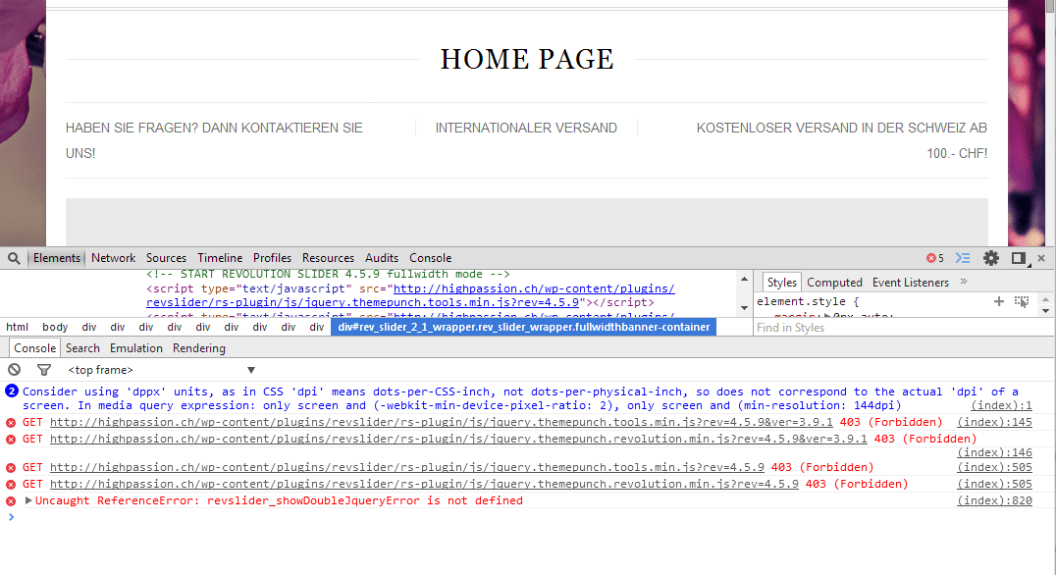The height and width of the screenshot is (575, 1056).
Task: Click the dock-side layout icon
Action: tap(1019, 258)
